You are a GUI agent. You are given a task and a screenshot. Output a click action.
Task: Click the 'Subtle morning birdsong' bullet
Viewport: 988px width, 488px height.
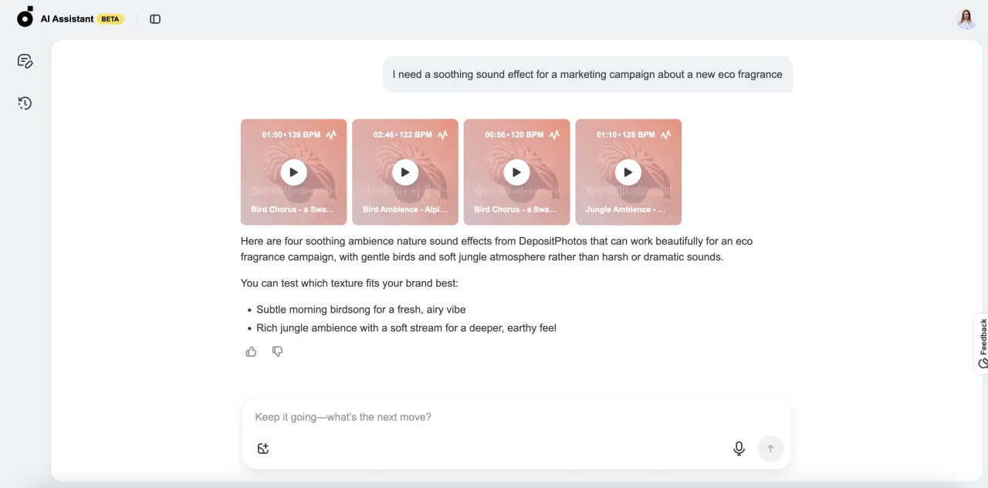(361, 309)
